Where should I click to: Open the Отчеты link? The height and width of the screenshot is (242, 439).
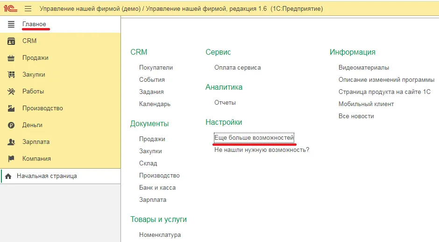click(225, 102)
